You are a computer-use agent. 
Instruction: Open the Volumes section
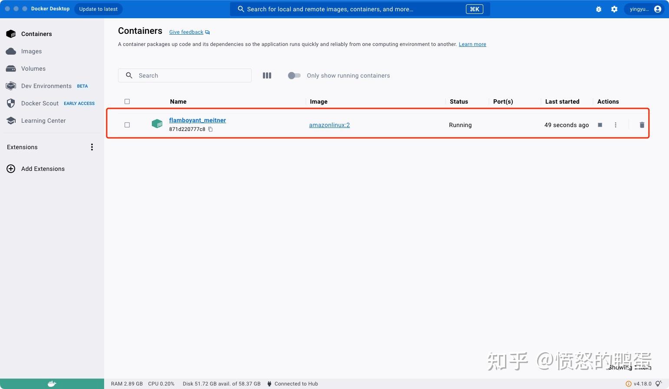click(x=33, y=69)
